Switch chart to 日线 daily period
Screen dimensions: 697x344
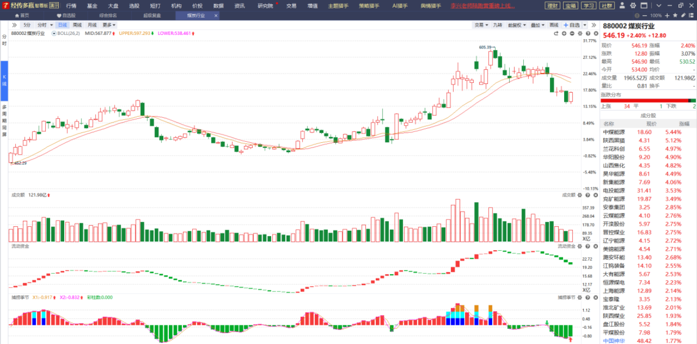(x=62, y=25)
